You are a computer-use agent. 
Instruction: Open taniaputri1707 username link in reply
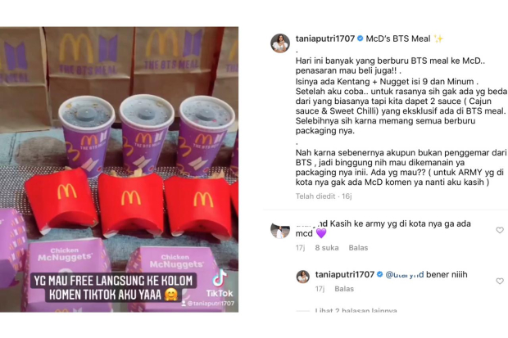point(345,274)
